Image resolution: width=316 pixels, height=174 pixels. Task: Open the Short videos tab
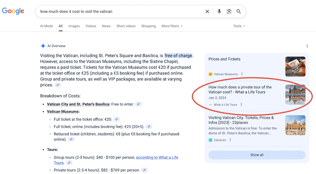click(x=126, y=26)
